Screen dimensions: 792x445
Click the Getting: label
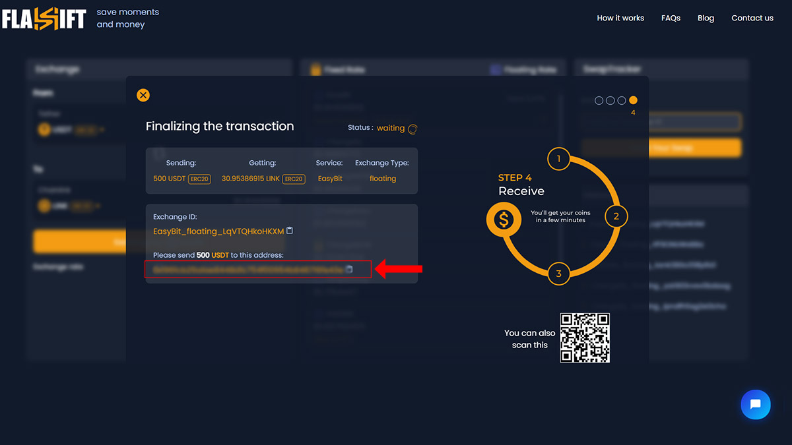point(263,163)
